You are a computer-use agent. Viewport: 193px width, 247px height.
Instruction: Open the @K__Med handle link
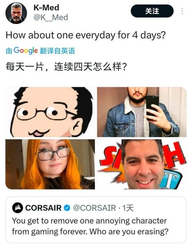click(51, 17)
